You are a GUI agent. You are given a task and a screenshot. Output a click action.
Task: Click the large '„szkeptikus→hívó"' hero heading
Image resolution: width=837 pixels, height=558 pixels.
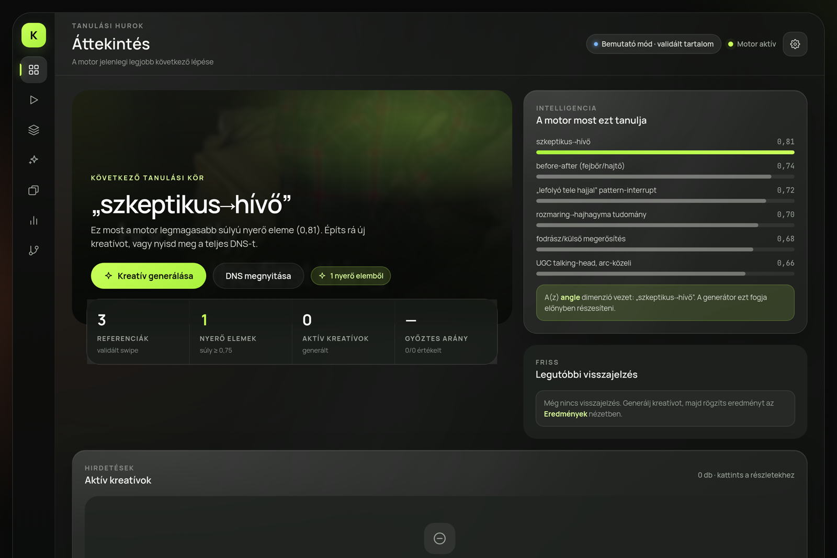[x=191, y=204]
